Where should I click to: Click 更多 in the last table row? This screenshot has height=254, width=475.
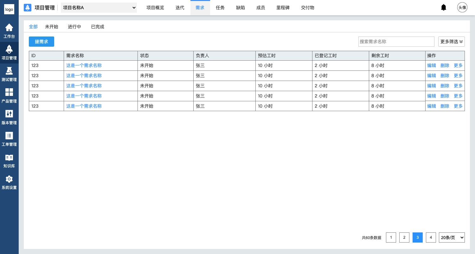coord(458,106)
